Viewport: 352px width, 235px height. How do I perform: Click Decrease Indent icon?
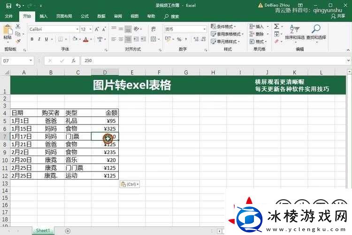coord(136,39)
